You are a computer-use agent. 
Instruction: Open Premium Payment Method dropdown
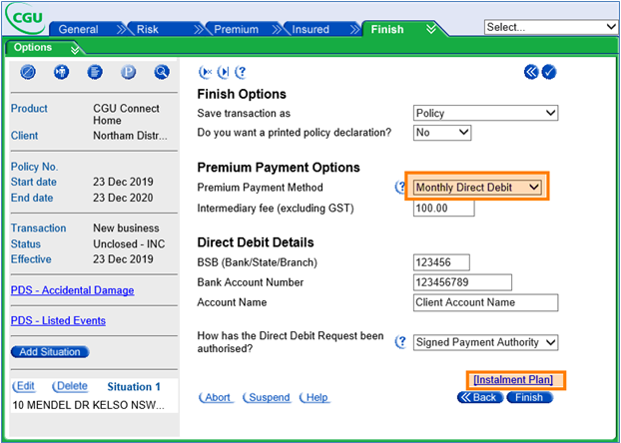477,187
